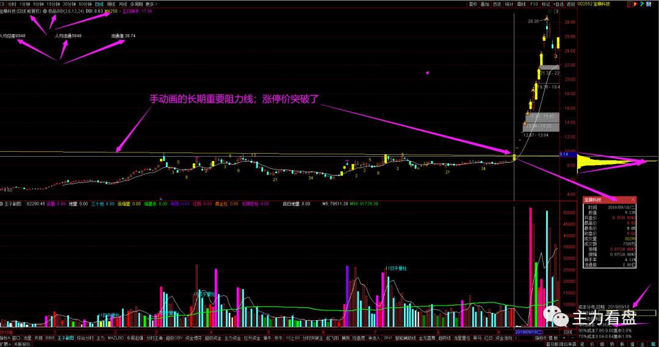Viewport: 659px width, 347px height.
Task: Select the 拉升资金 indicator tab
Action: click(252, 338)
